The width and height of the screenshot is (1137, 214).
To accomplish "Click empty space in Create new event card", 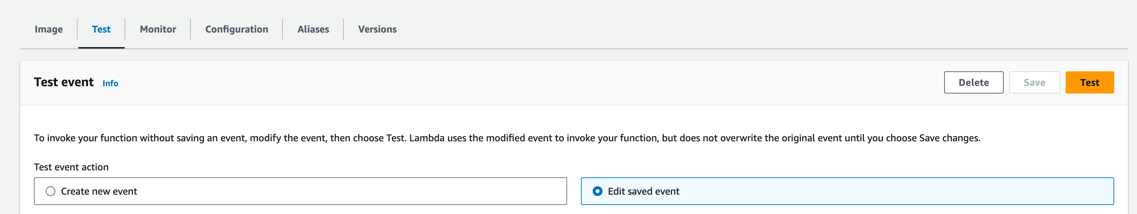I will [x=353, y=191].
